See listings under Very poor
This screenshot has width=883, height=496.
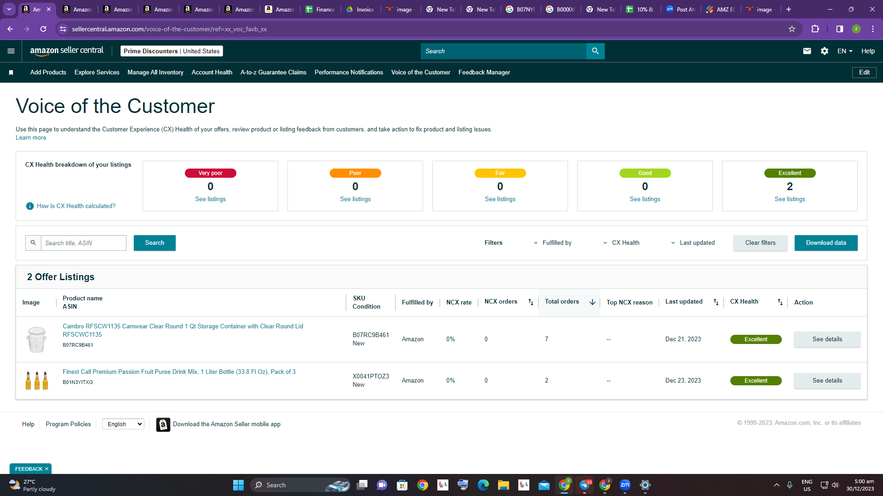[210, 199]
